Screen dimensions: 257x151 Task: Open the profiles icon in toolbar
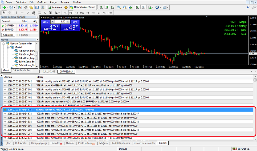(x=11, y=7)
